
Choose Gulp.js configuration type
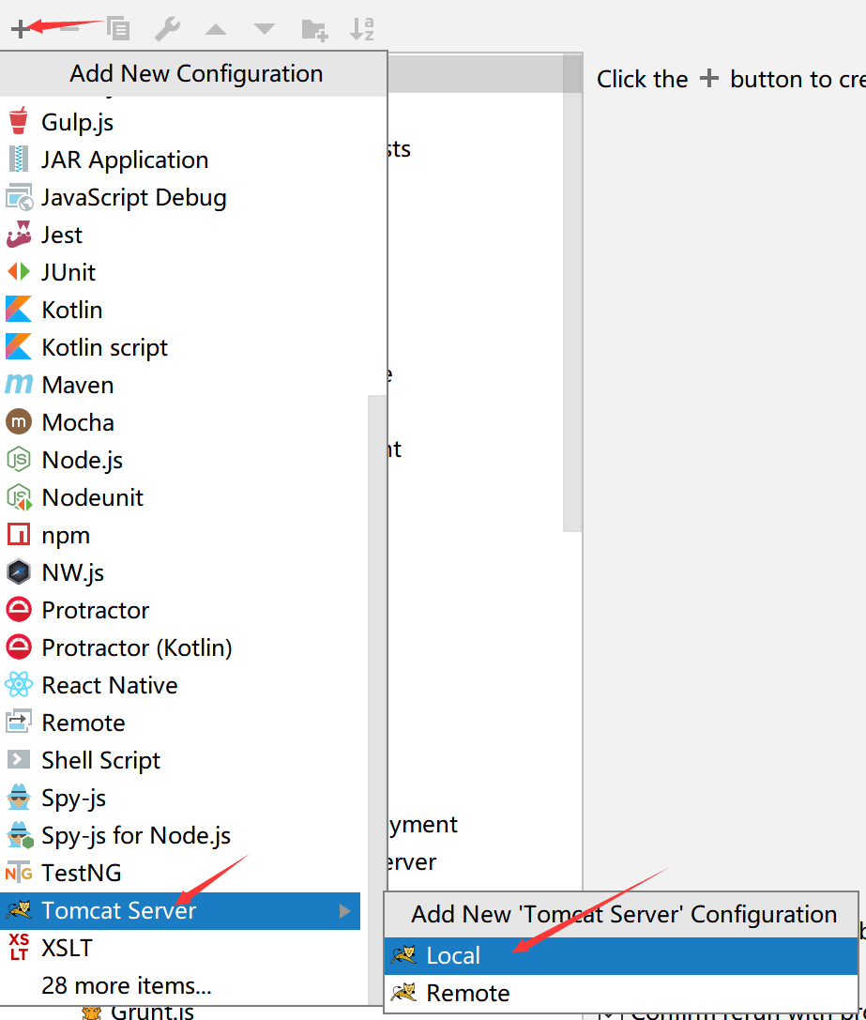pyautogui.click(x=179, y=122)
